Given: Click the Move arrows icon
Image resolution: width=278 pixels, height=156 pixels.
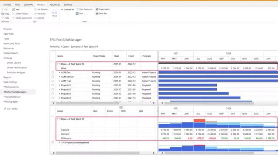Looking at the screenshot, I should click(54, 13).
